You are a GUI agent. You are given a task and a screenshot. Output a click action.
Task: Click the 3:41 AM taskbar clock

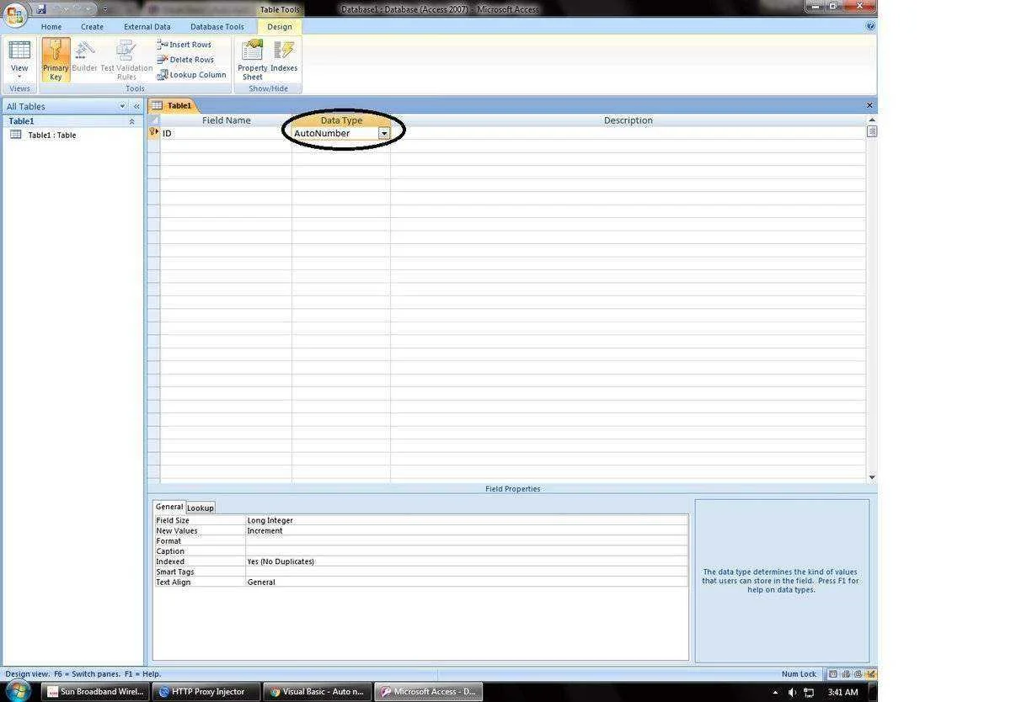pyautogui.click(x=842, y=692)
